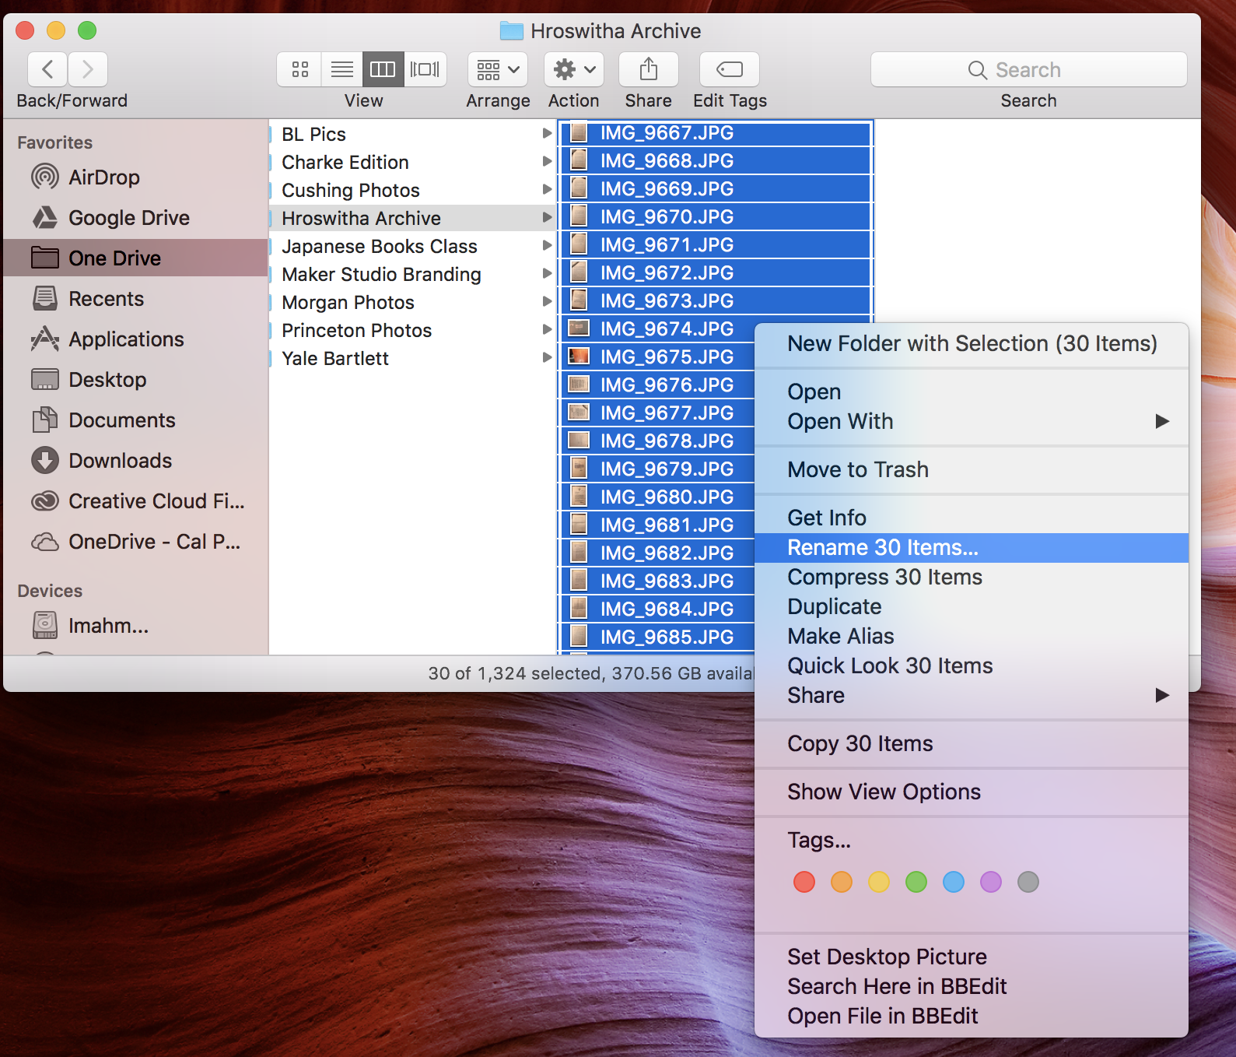Choose Open in context menu

point(972,392)
